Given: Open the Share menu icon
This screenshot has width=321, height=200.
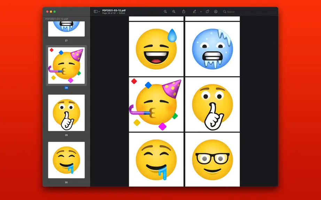Looking at the screenshot, I should pyautogui.click(x=183, y=12).
